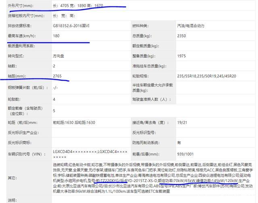Click motor model text 前:TZ220XYG/后:BYD-2015TZ-XS-D
This screenshot has height=203, width=258.
[127, 180]
